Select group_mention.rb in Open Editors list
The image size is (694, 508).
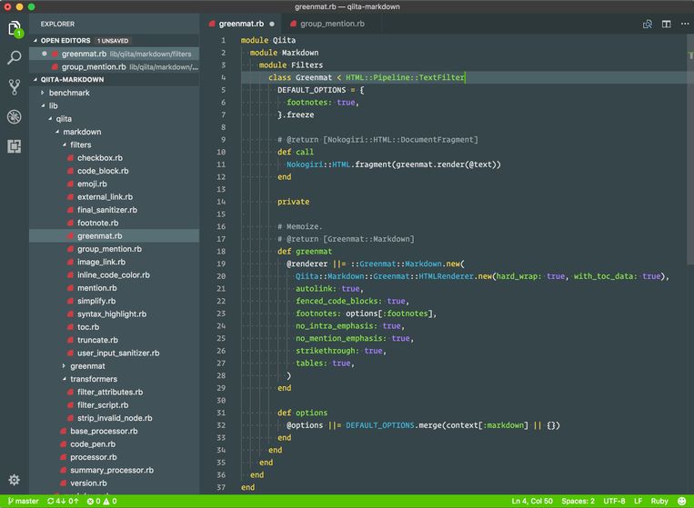115,66
